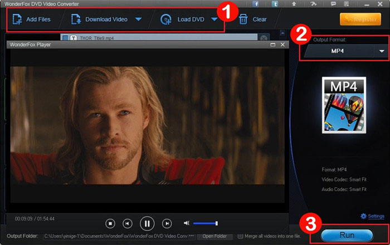Open the Facebook share icon
The image size is (390, 245).
point(255,4)
